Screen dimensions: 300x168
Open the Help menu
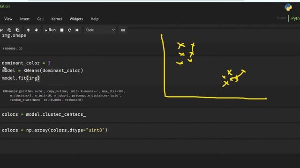(x=95, y=19)
